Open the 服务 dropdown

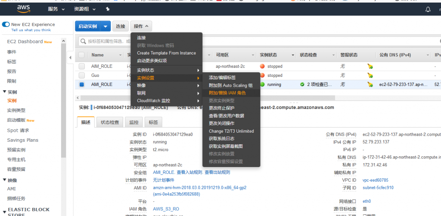click(x=56, y=9)
